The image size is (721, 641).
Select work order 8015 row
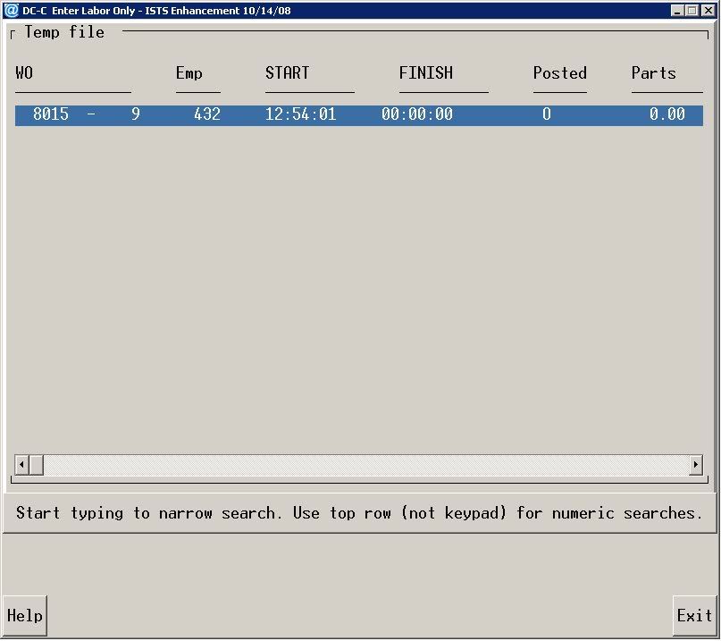(x=358, y=115)
